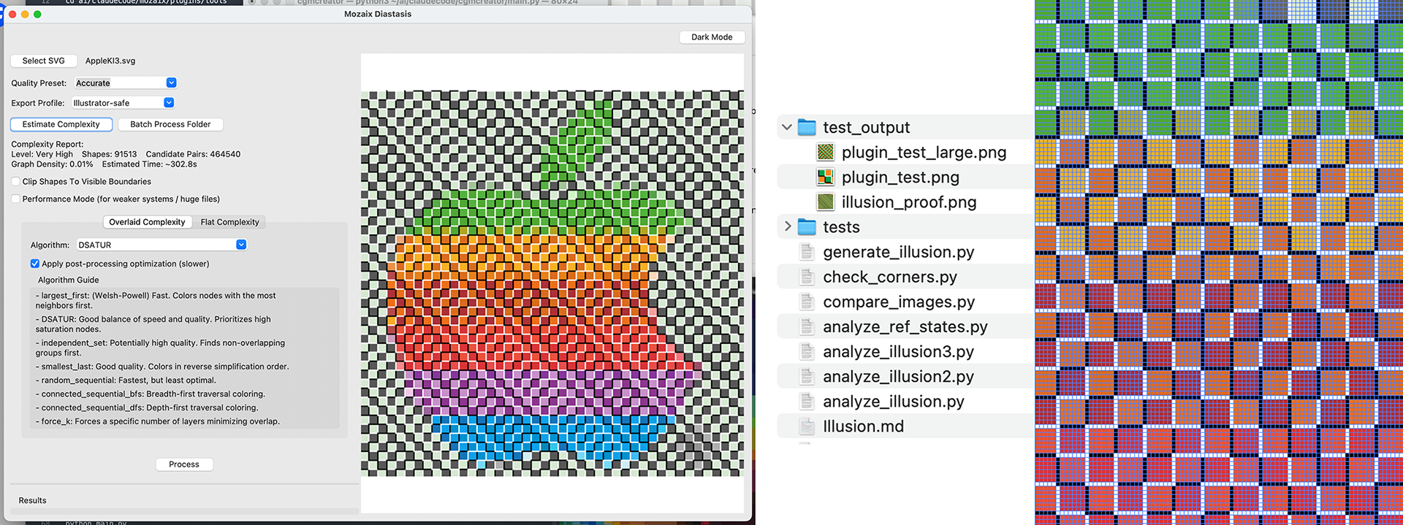The image size is (1403, 525).
Task: Click the AppleKI3.svg filename label
Action: (110, 61)
